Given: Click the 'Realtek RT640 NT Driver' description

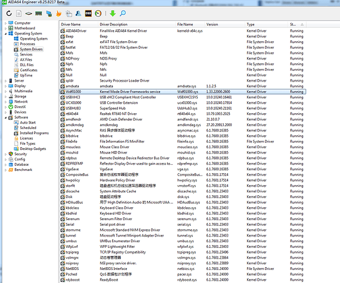Looking at the screenshot, I should pos(118,114).
